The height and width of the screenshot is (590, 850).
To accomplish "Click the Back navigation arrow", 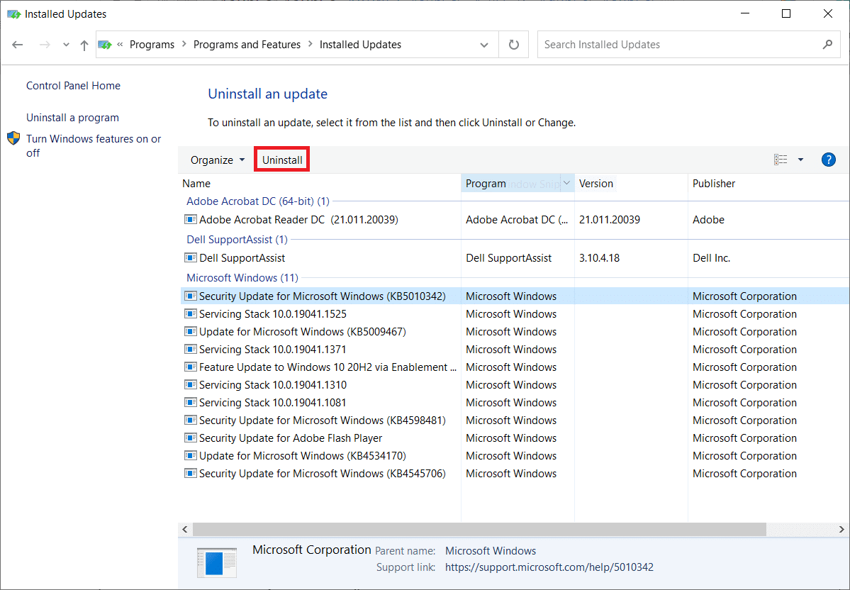I will tap(17, 44).
